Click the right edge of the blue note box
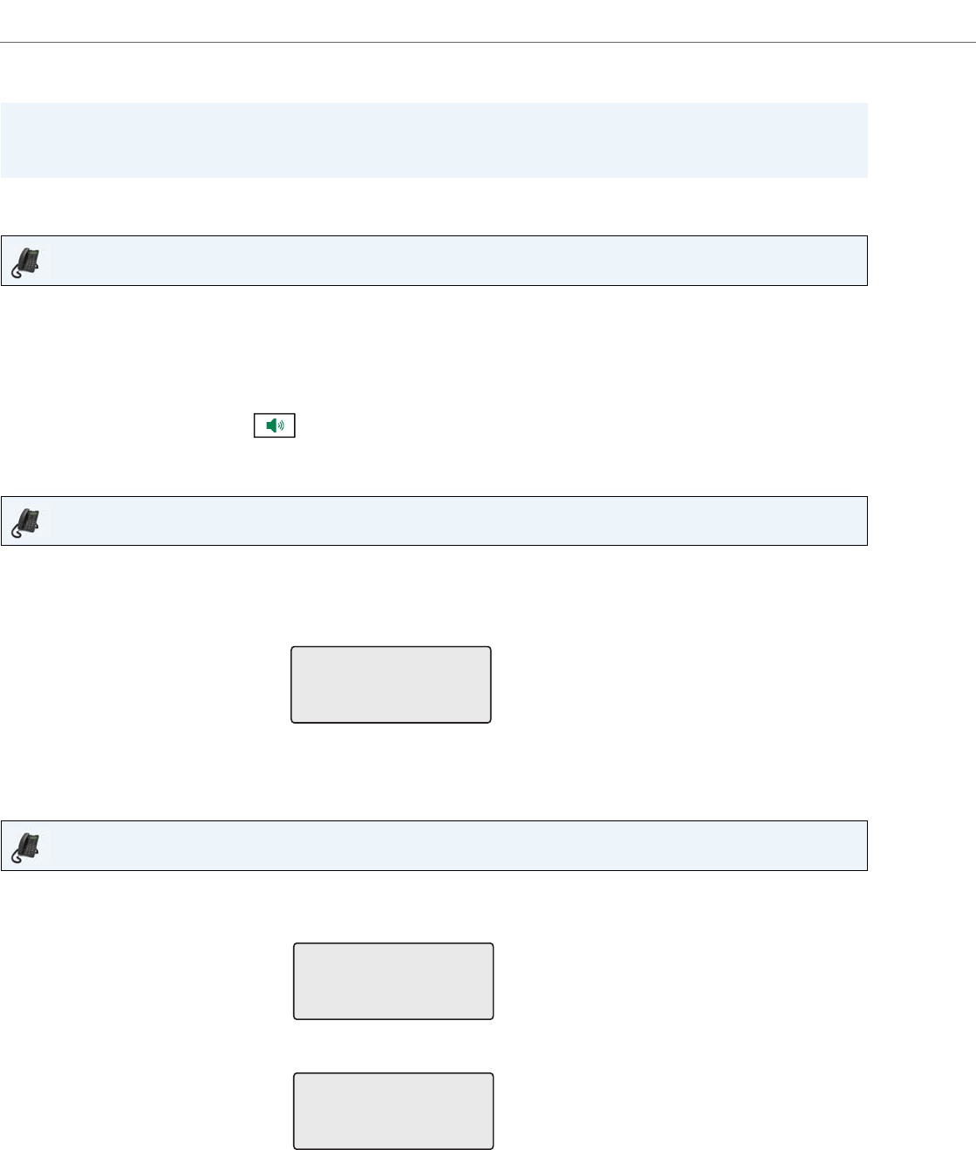 863,140
